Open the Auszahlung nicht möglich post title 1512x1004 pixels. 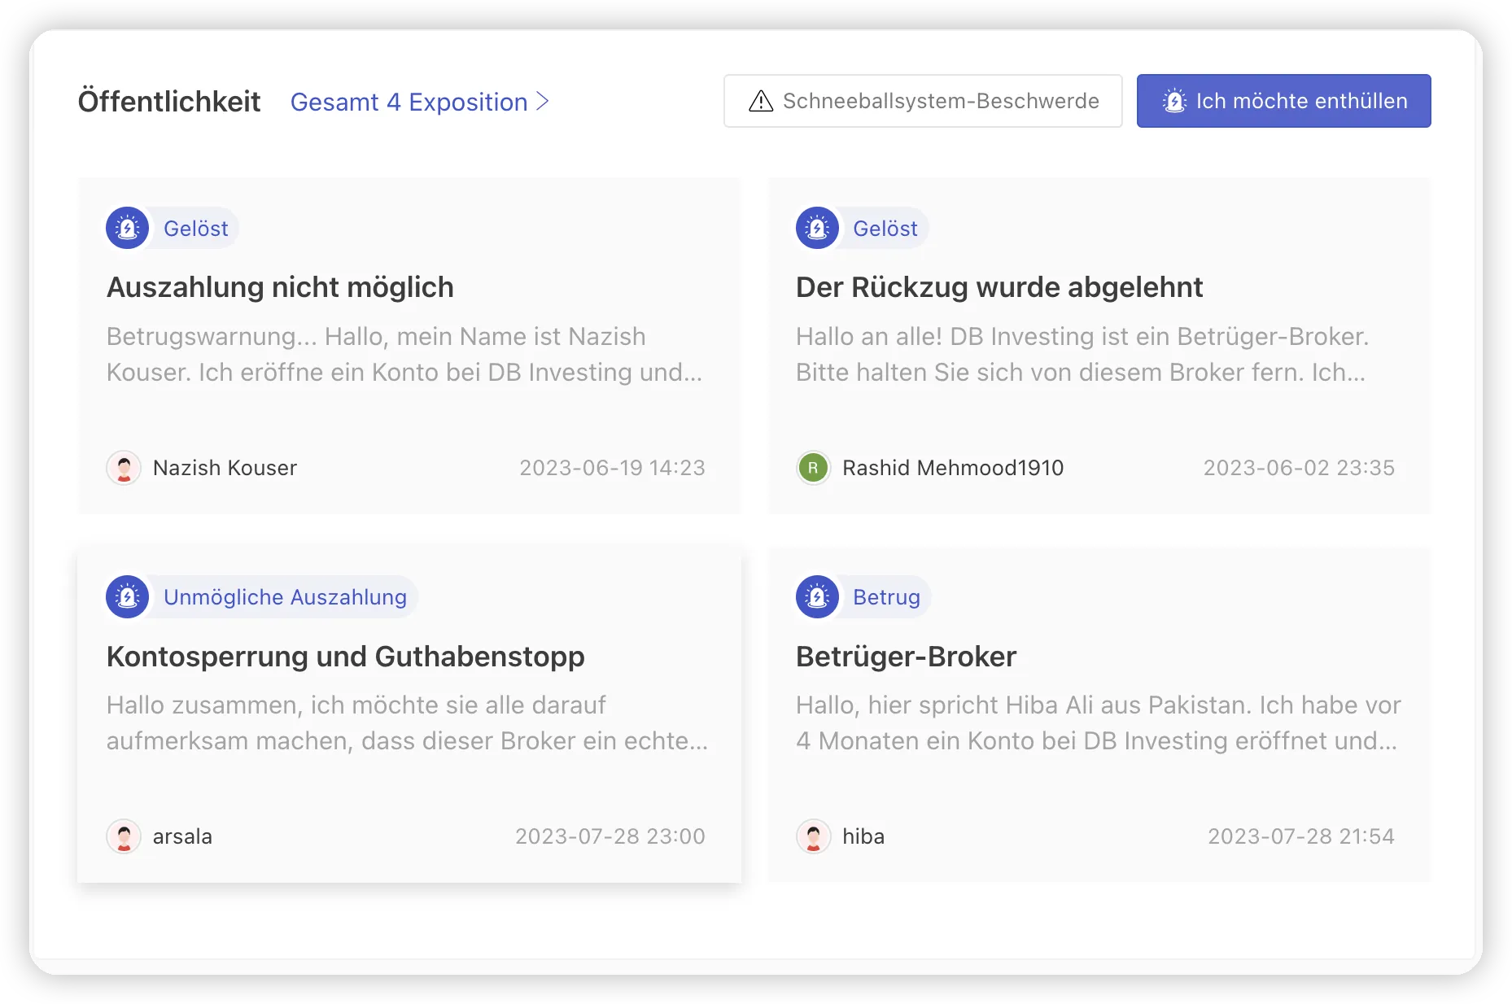[280, 287]
